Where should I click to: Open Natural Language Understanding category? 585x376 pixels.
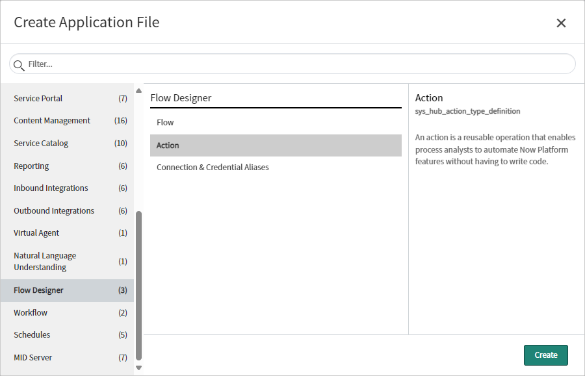click(67, 262)
